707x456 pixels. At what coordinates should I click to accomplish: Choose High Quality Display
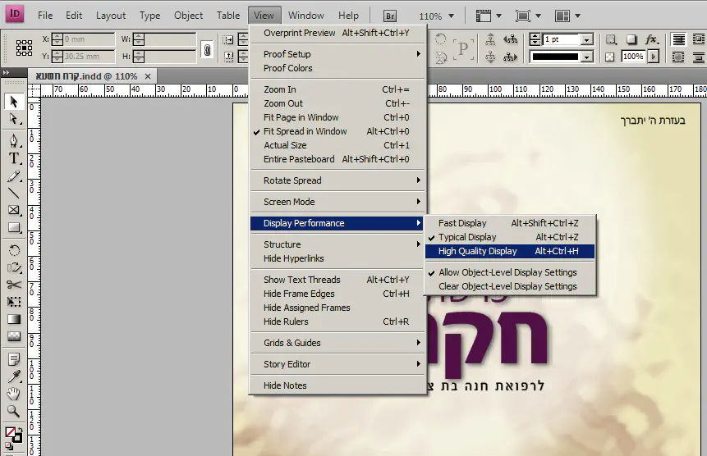click(477, 251)
